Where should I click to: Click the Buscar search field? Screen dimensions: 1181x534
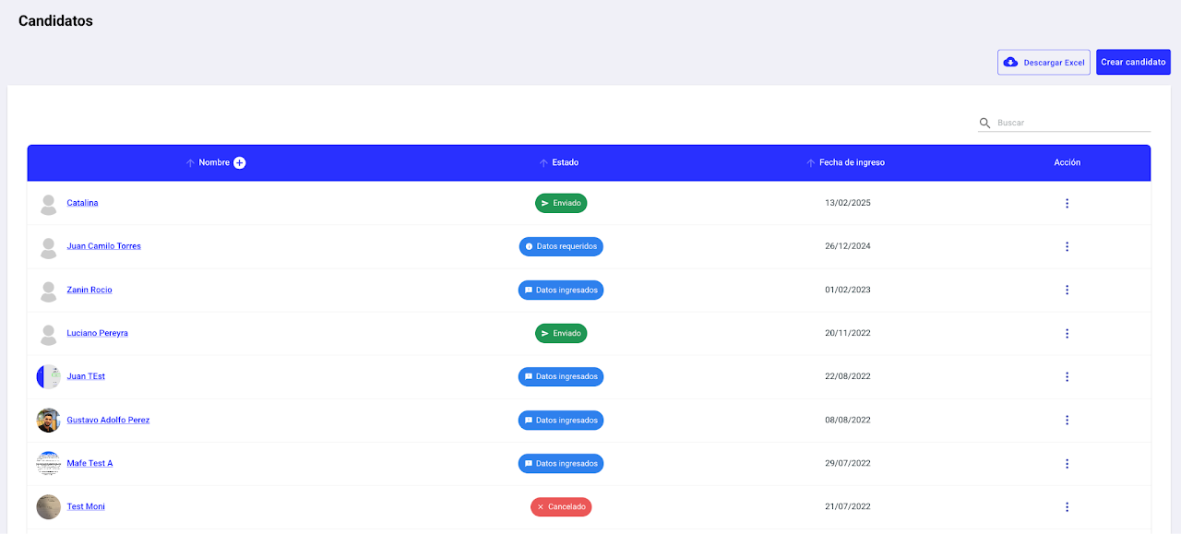point(1070,123)
